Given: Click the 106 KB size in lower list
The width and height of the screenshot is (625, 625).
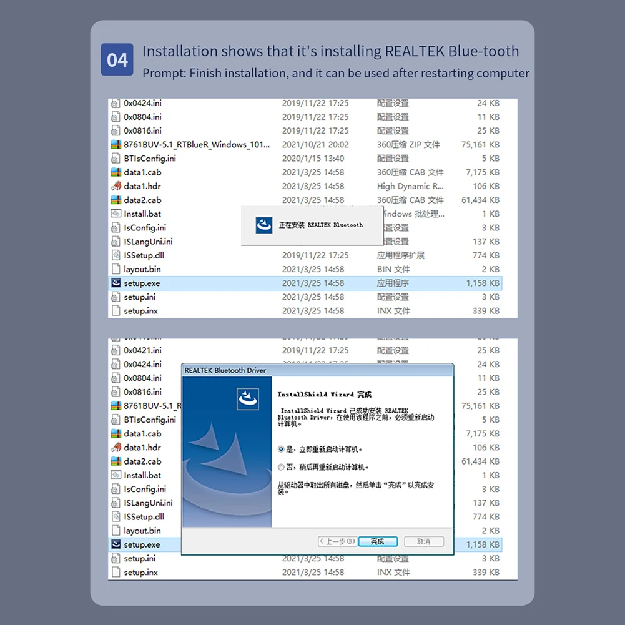Looking at the screenshot, I should 486,447.
